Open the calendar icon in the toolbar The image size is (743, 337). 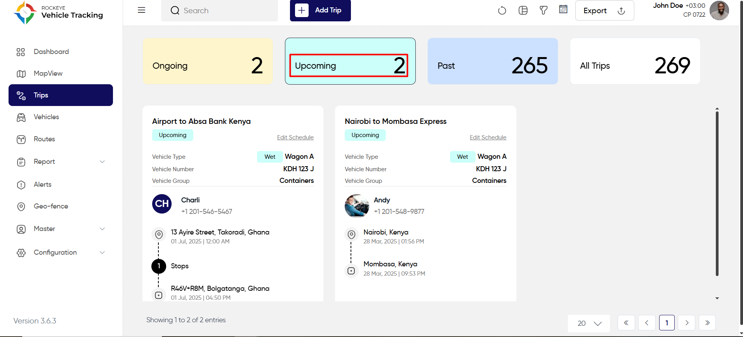563,9
